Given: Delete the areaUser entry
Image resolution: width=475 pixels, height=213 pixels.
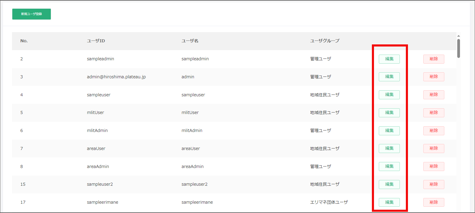Looking at the screenshot, I should (x=434, y=148).
